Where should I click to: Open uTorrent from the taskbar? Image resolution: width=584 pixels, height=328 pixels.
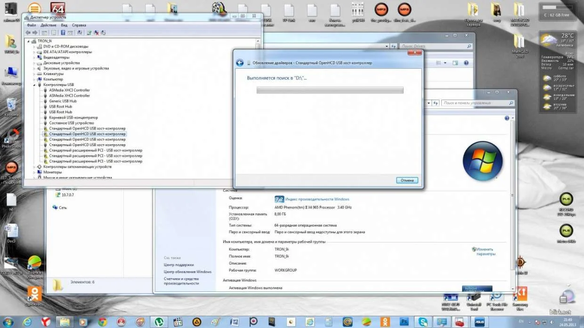pos(158,322)
